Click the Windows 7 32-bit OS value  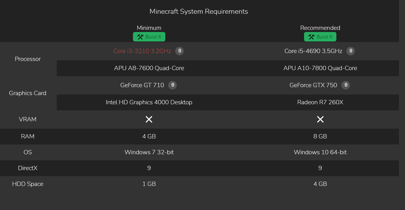click(149, 152)
